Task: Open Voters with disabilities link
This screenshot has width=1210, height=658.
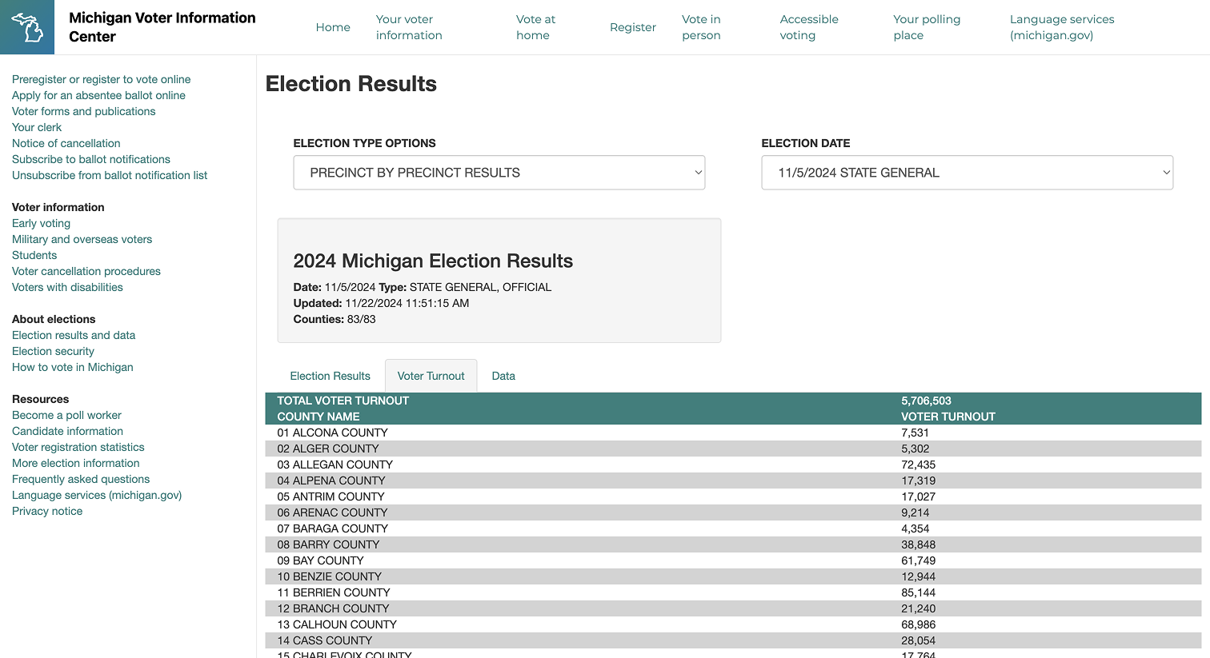Action: [67, 287]
